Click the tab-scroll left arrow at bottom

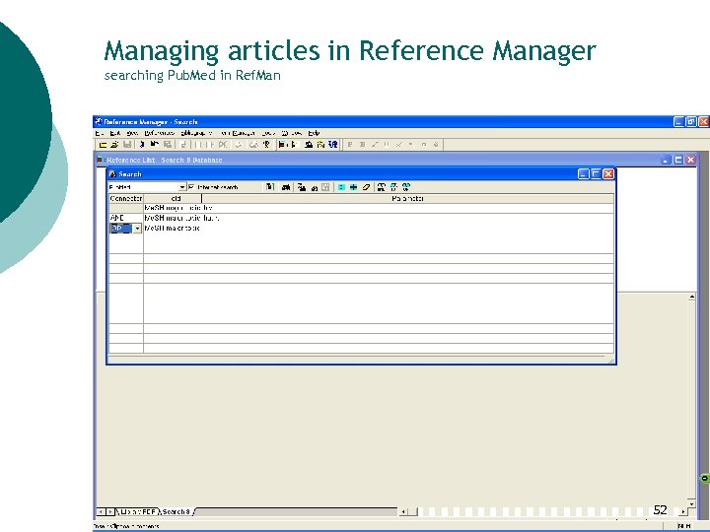point(101,511)
